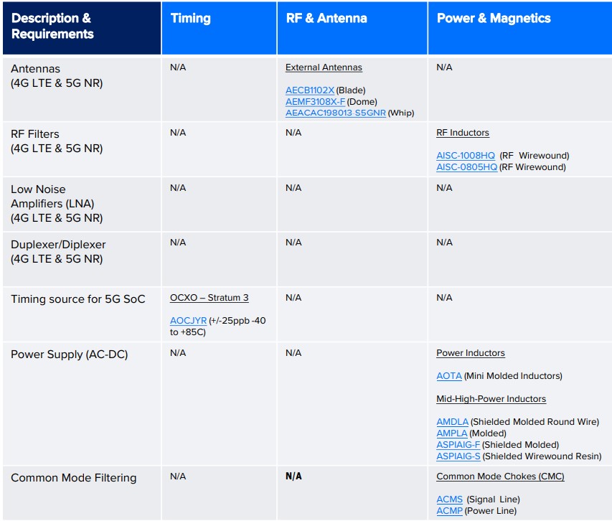
Task: Click the Timing N/A in Power Supply row
Action: coord(178,353)
